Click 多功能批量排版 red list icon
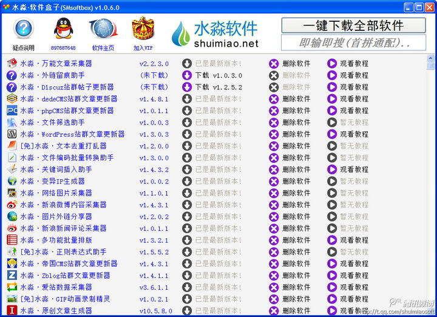Screen dimensions: 437x317 (12, 240)
